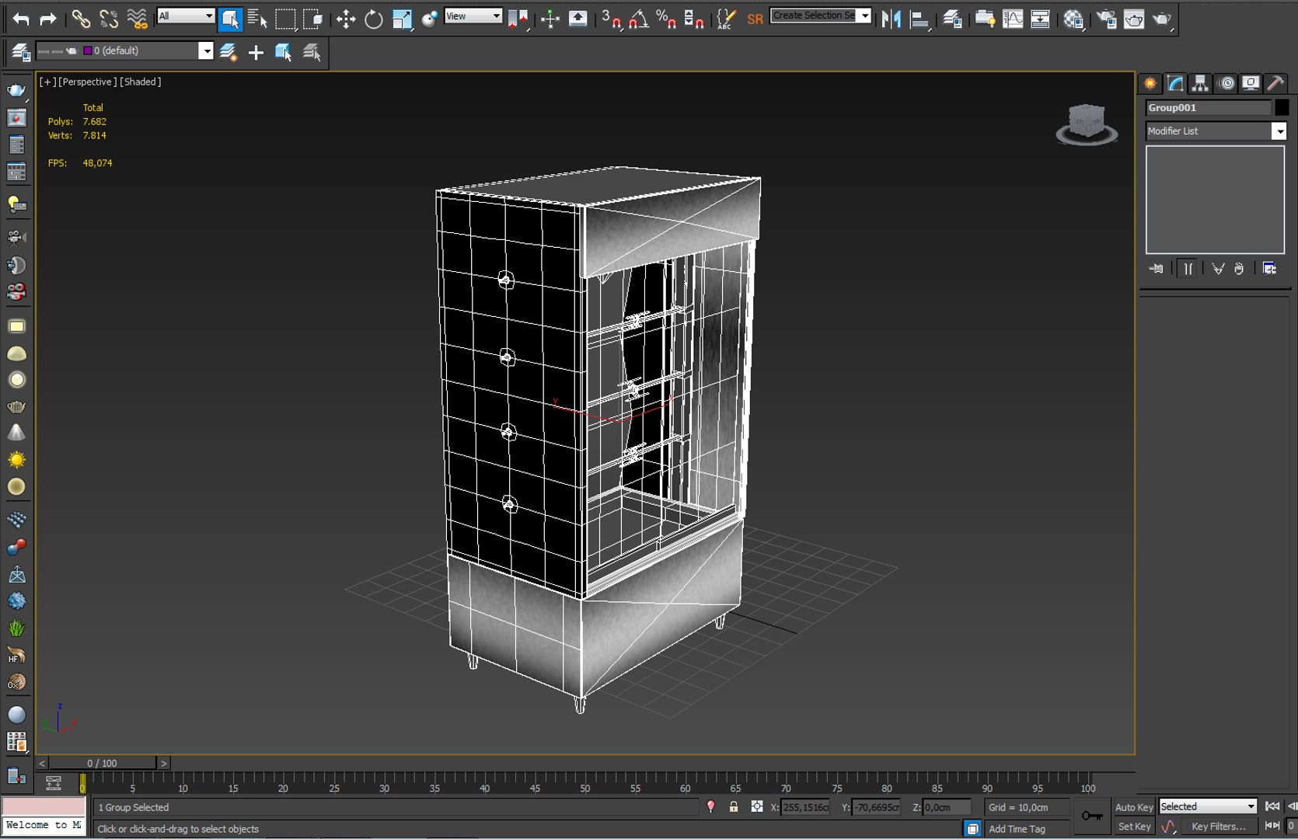Click the Set Key button
The image size is (1298, 839).
1133,827
